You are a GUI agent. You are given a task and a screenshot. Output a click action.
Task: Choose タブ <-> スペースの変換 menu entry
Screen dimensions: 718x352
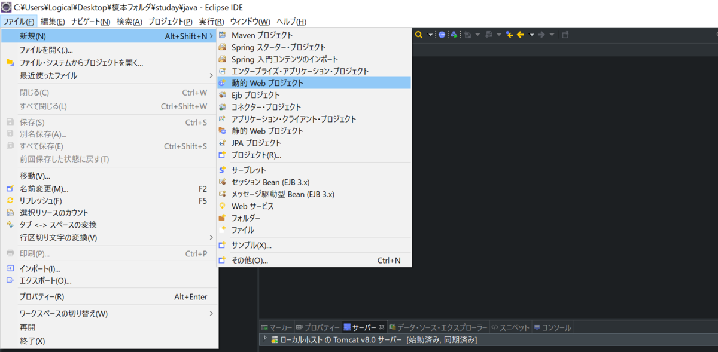[x=109, y=225]
